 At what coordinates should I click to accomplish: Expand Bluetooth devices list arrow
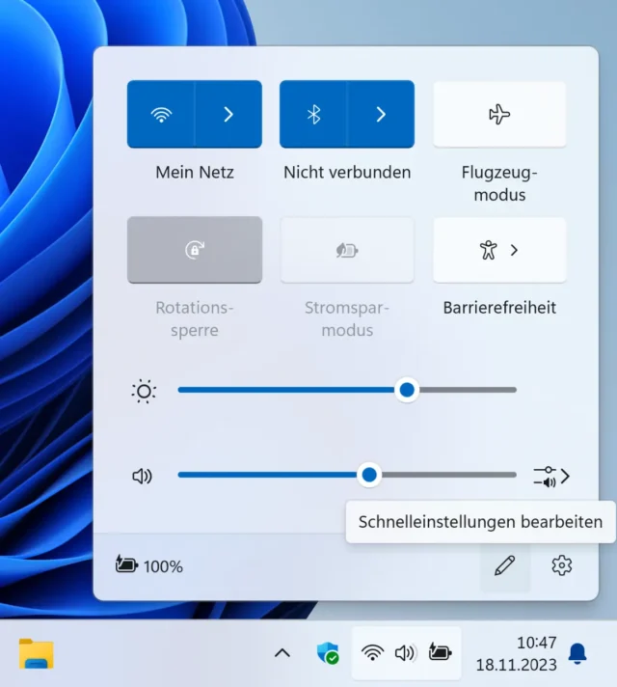click(381, 114)
